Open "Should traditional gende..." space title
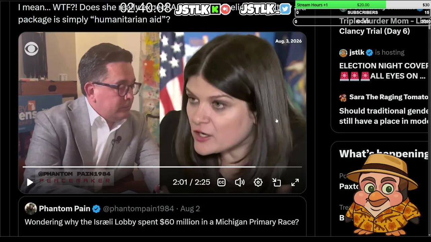 (x=384, y=116)
